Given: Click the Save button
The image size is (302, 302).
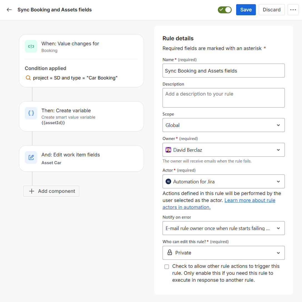Looking at the screenshot, I should (x=246, y=10).
